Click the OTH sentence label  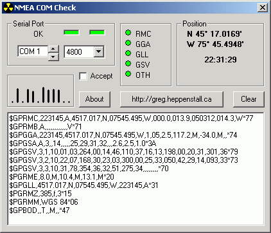(143, 75)
